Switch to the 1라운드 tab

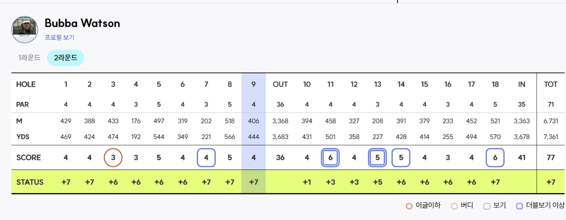pos(29,58)
